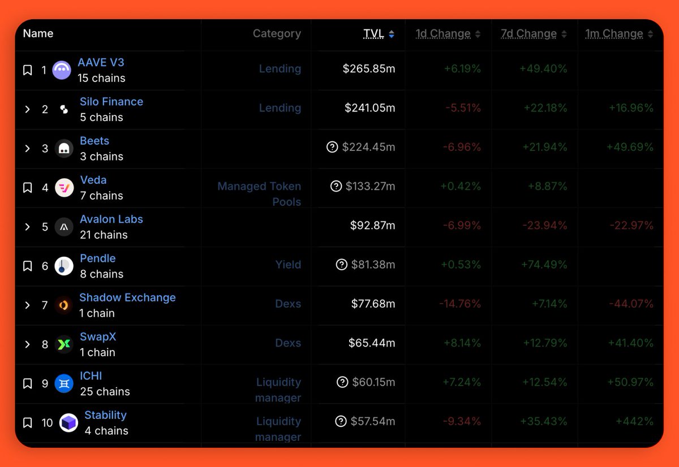Expand the Silo Finance row
679x467 pixels.
[x=27, y=109]
